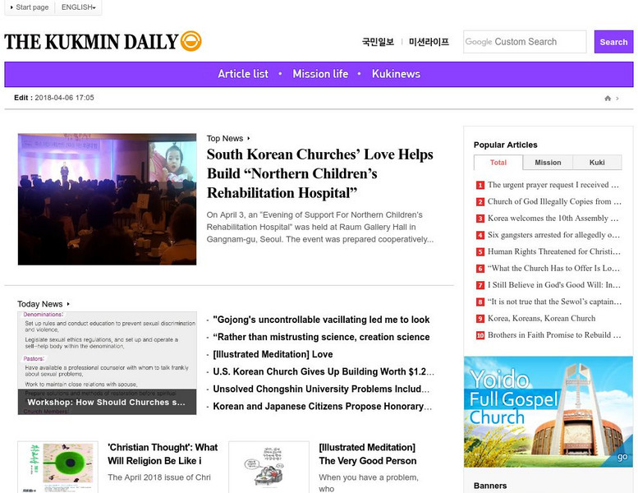Click the top news event photo

(107, 199)
